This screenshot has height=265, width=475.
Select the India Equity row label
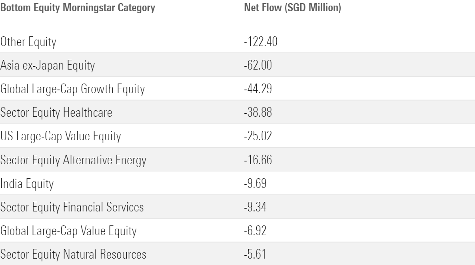coord(27,183)
